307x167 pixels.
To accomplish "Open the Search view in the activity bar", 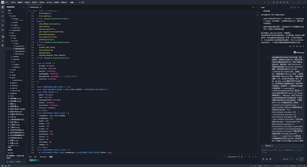I will click(3, 12).
